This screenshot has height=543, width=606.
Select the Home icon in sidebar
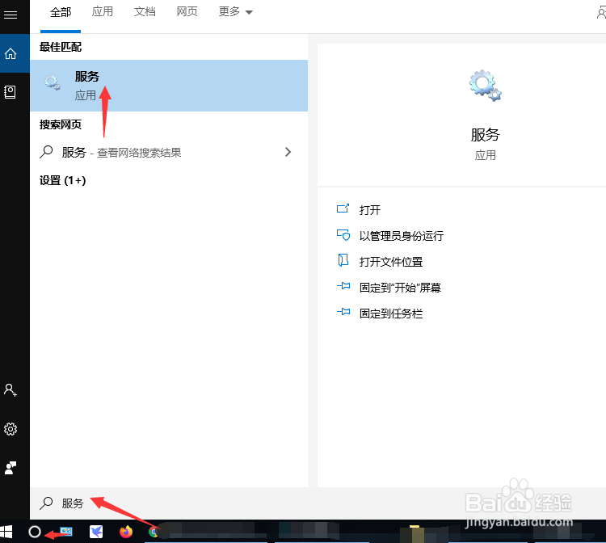tap(11, 53)
